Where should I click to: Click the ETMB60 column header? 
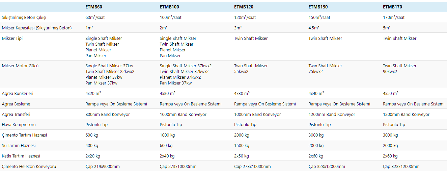[94, 7]
